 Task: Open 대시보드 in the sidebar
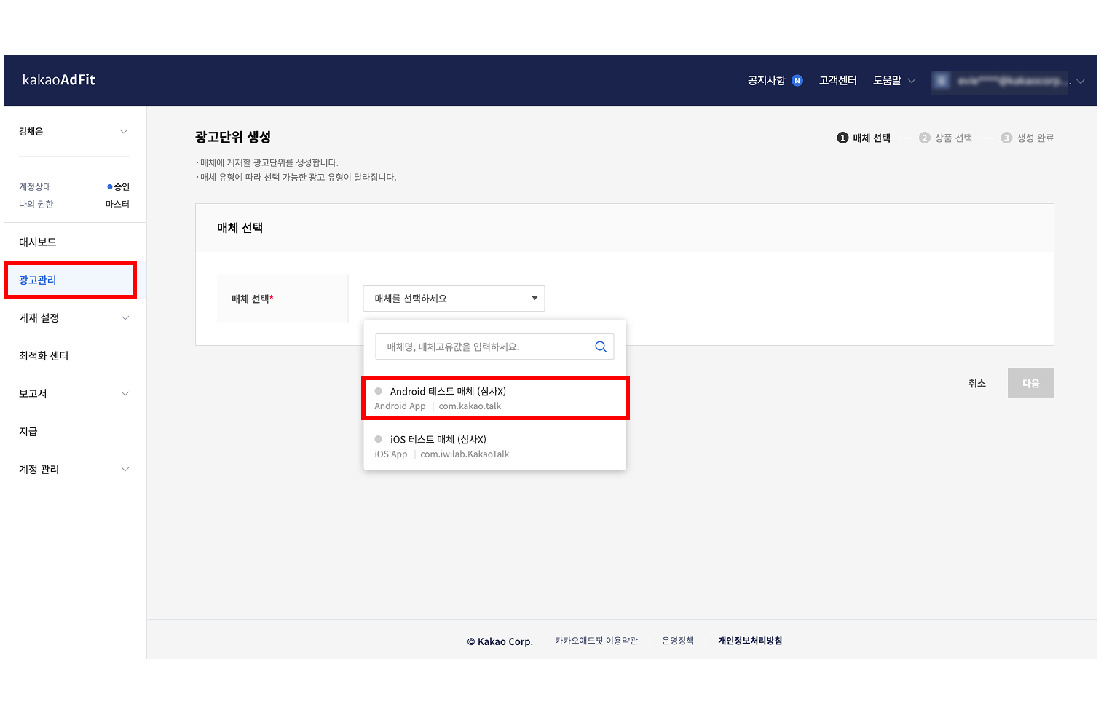38,242
